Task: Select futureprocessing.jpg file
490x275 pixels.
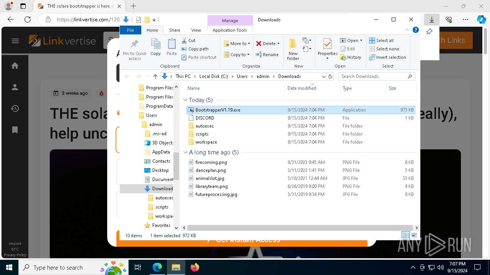Action: point(301,194)
